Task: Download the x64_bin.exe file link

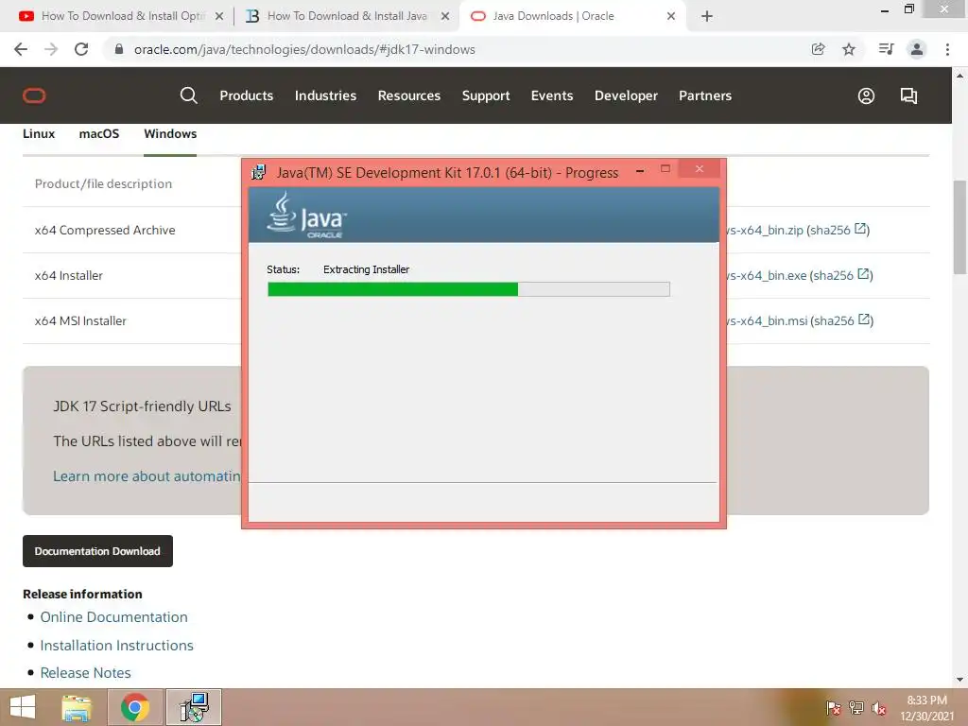Action: [x=767, y=275]
